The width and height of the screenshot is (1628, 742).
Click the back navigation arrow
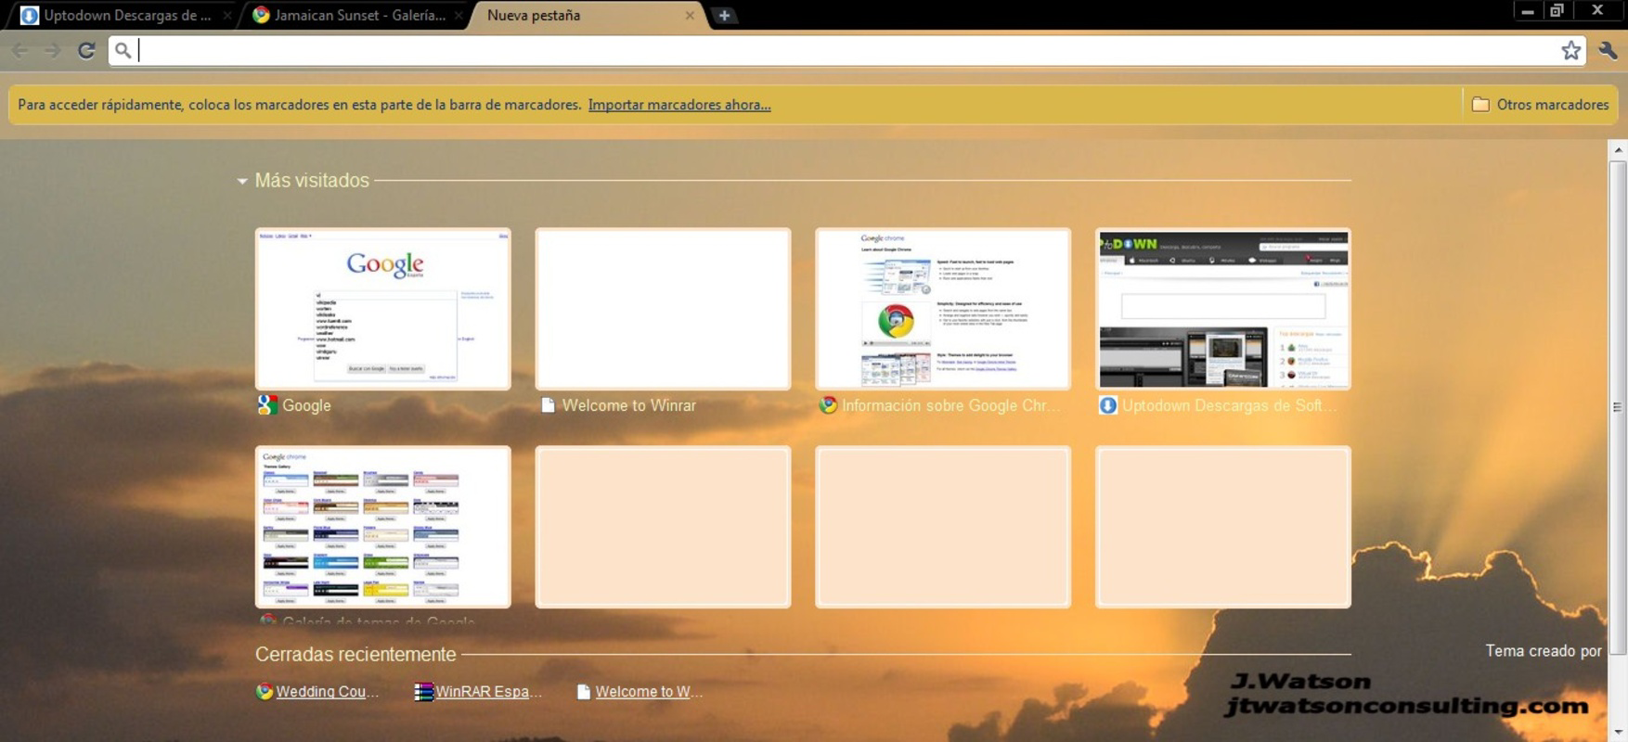tap(19, 51)
